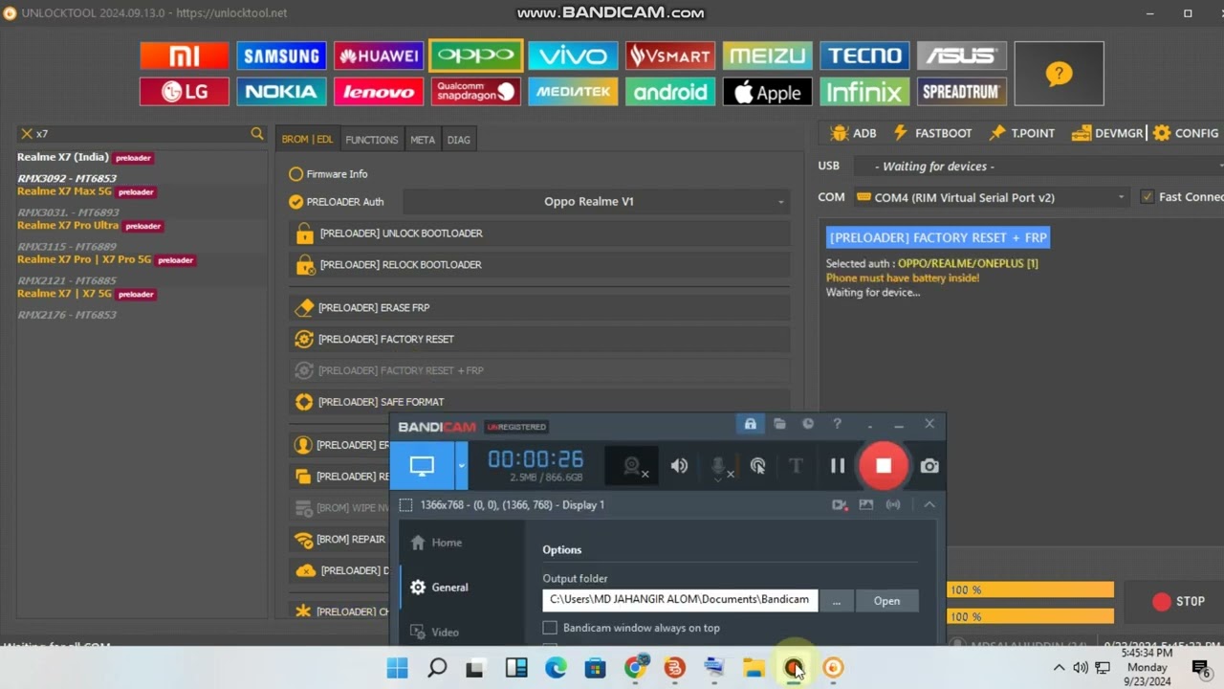The height and width of the screenshot is (689, 1224).
Task: Select the Infinix brand logo
Action: [x=864, y=92]
